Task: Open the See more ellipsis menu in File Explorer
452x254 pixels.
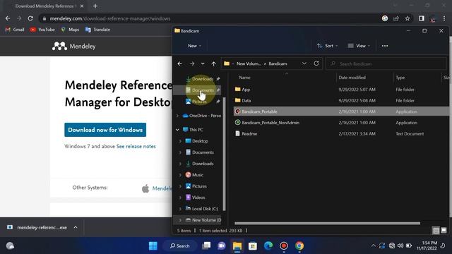Action: (x=385, y=46)
